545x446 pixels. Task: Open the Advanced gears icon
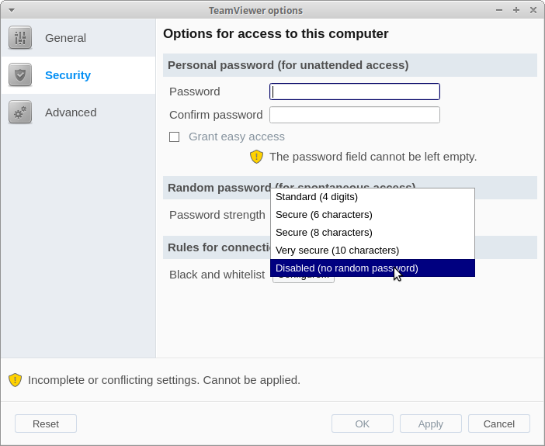(20, 112)
